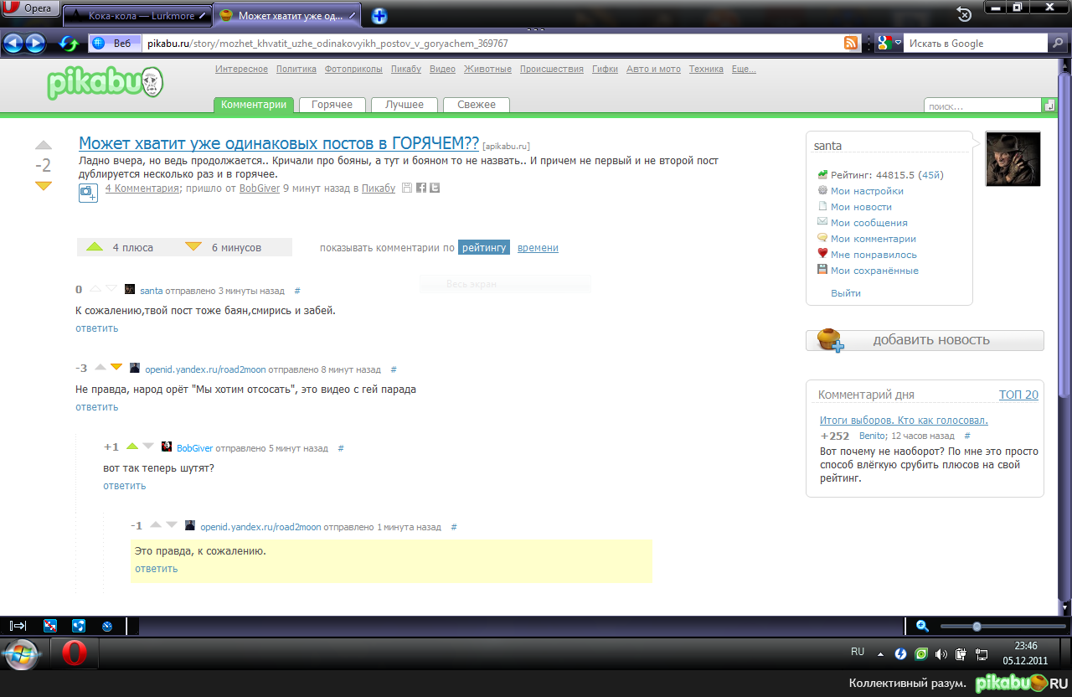The image size is (1072, 697).
Task: Adjust the page zoom slider
Action: click(977, 625)
